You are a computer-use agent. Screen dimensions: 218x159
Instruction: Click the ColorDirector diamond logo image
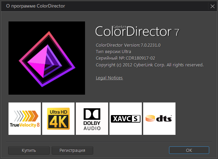pos(47,58)
